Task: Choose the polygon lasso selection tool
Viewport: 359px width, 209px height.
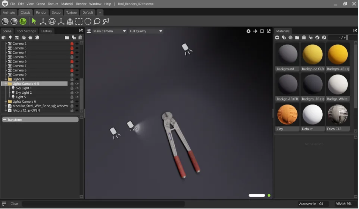Action: click(x=106, y=22)
